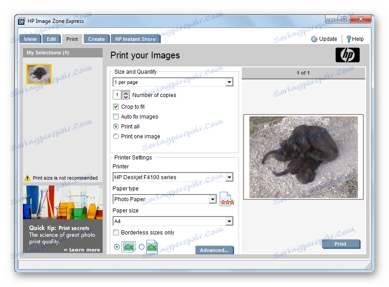Click the HP Image Zone title bar icon

click(22, 21)
